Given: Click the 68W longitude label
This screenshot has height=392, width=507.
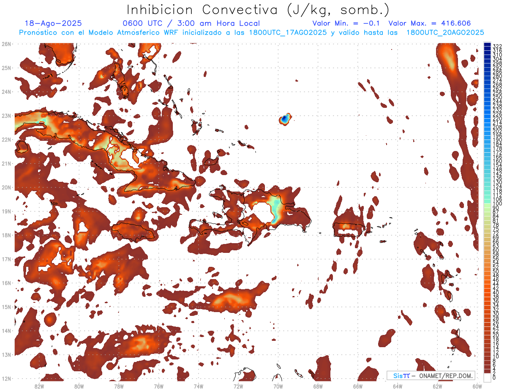Looking at the screenshot, I should click(x=318, y=386).
